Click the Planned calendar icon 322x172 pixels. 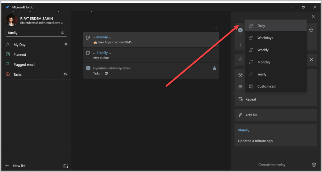coord(8,54)
